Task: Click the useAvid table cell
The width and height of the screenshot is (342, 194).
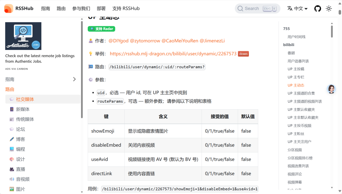Action: tap(106, 159)
